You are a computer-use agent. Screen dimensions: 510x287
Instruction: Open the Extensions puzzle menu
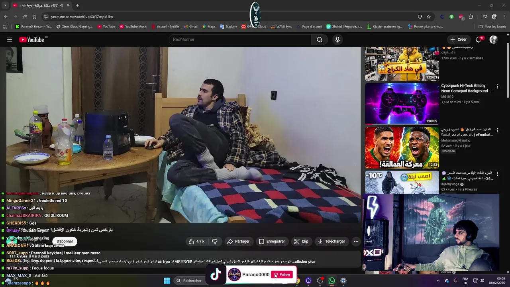point(471,17)
